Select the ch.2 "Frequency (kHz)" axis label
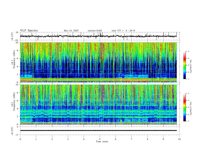This screenshot has width=202, height=156. tap(14, 101)
